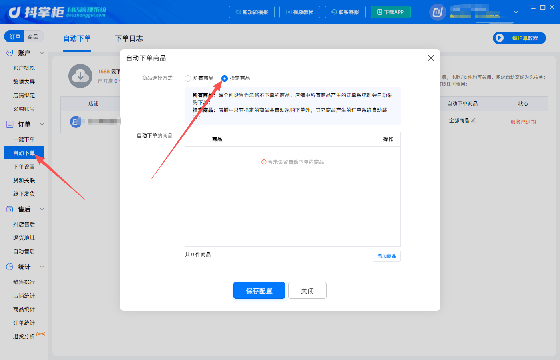This screenshot has height=360, width=560.
Task: Switch to the 订单 mode tab
Action: [15, 37]
